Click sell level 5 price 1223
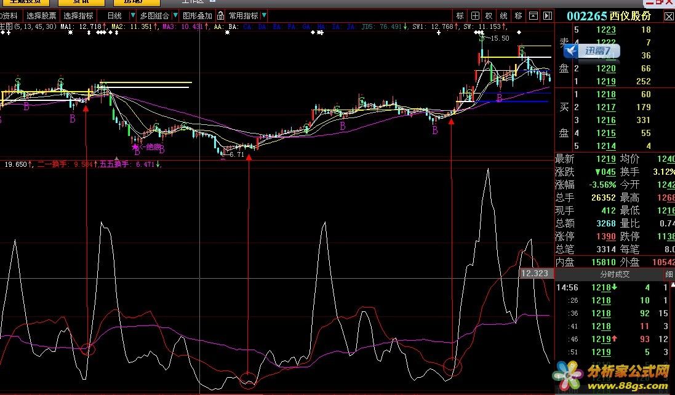 [605, 30]
